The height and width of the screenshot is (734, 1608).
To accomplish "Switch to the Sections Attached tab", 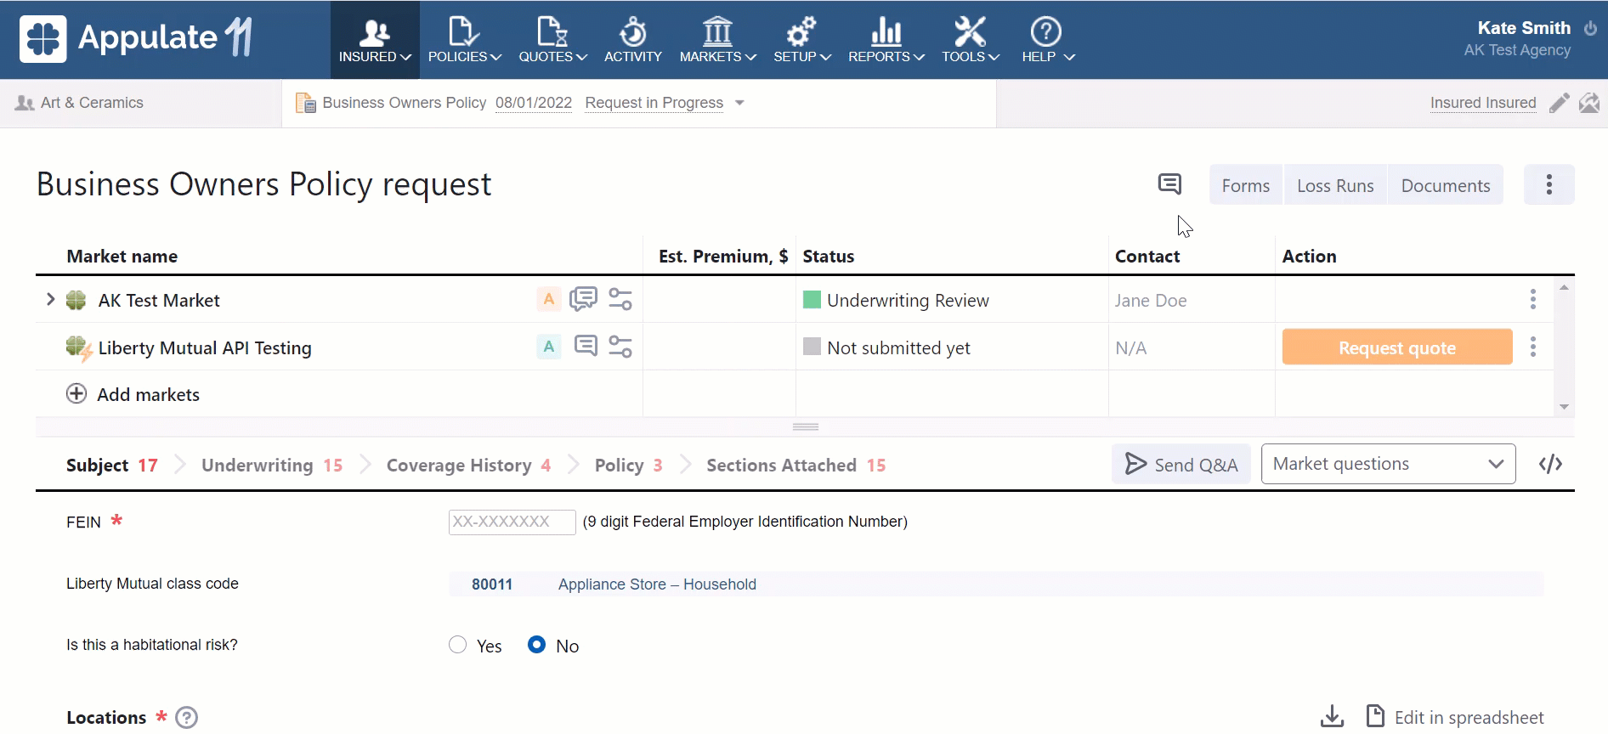I will click(796, 466).
